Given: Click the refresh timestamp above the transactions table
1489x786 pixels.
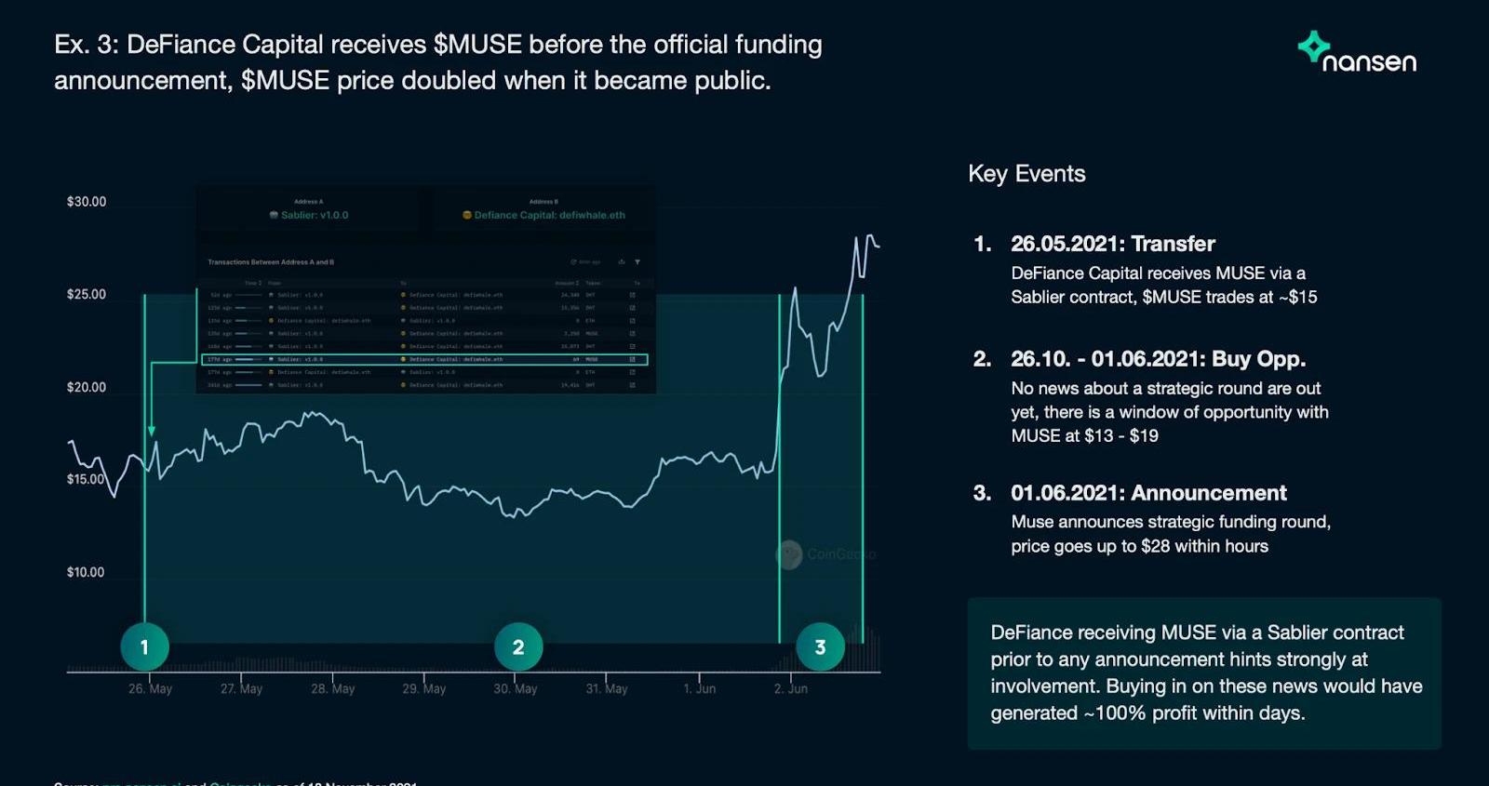Looking at the screenshot, I should (586, 262).
